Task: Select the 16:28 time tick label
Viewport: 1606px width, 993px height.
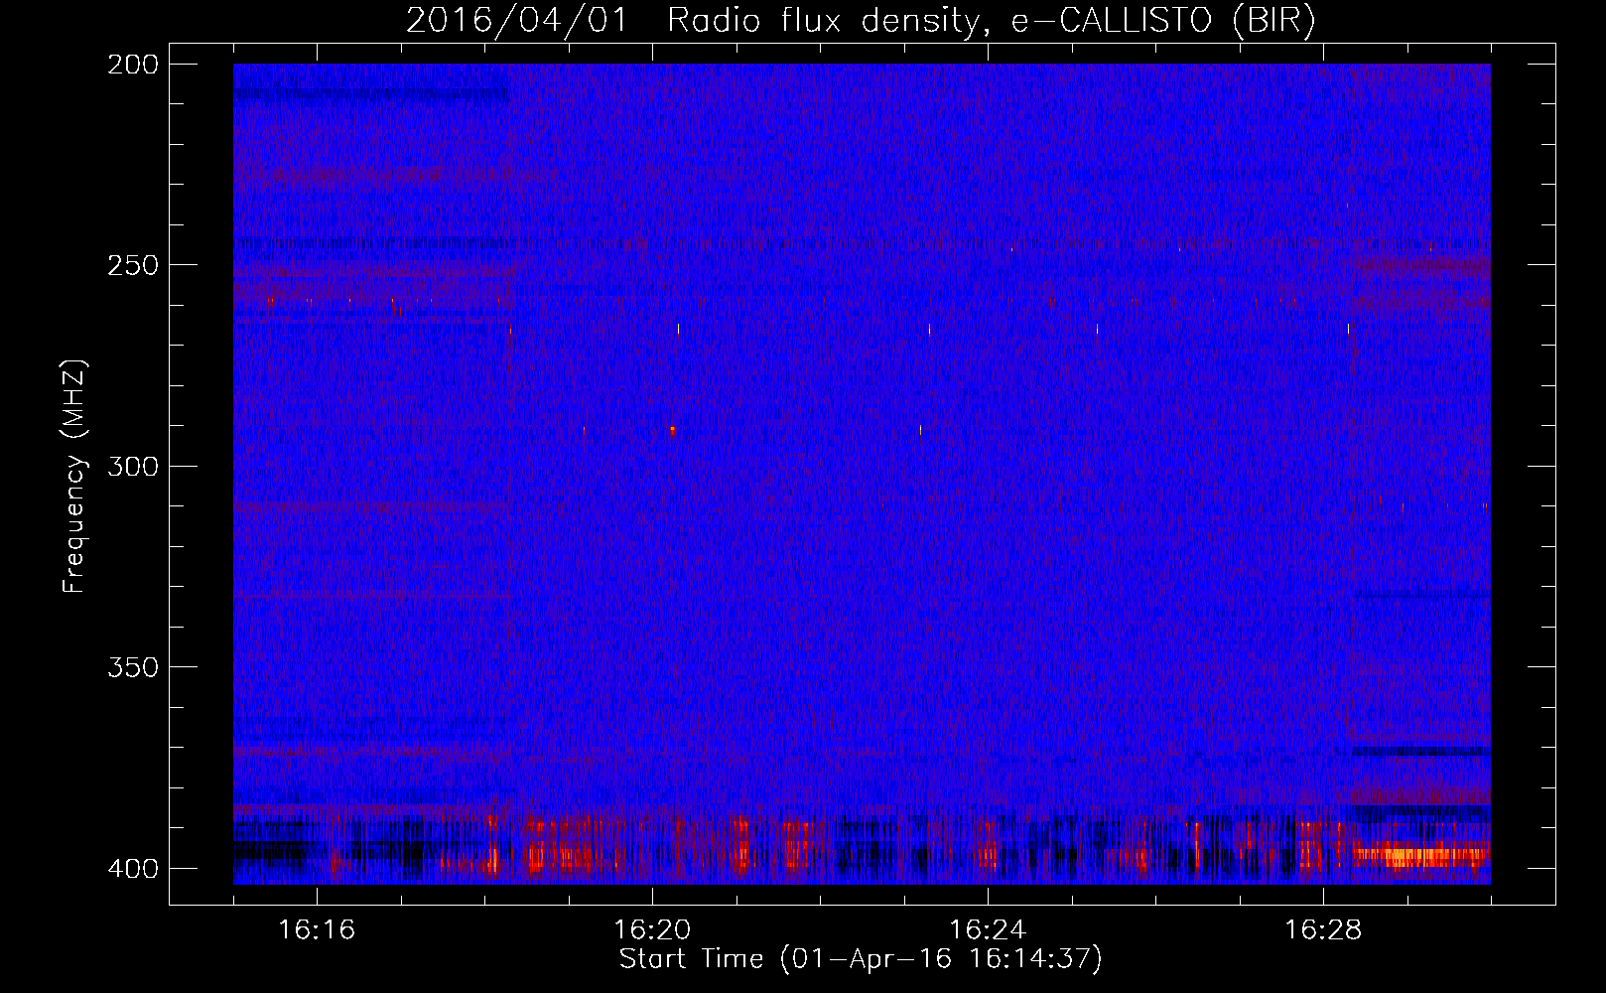Action: [1323, 929]
